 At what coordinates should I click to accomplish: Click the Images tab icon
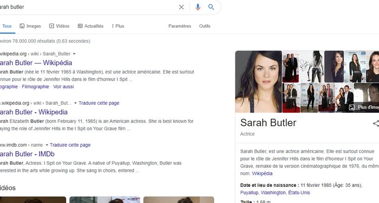22,26
